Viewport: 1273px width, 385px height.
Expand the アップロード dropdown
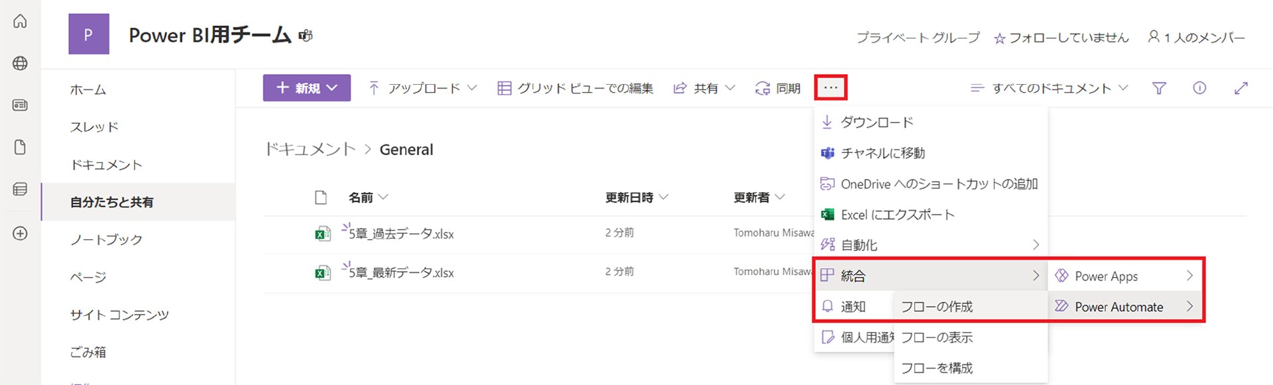(472, 87)
